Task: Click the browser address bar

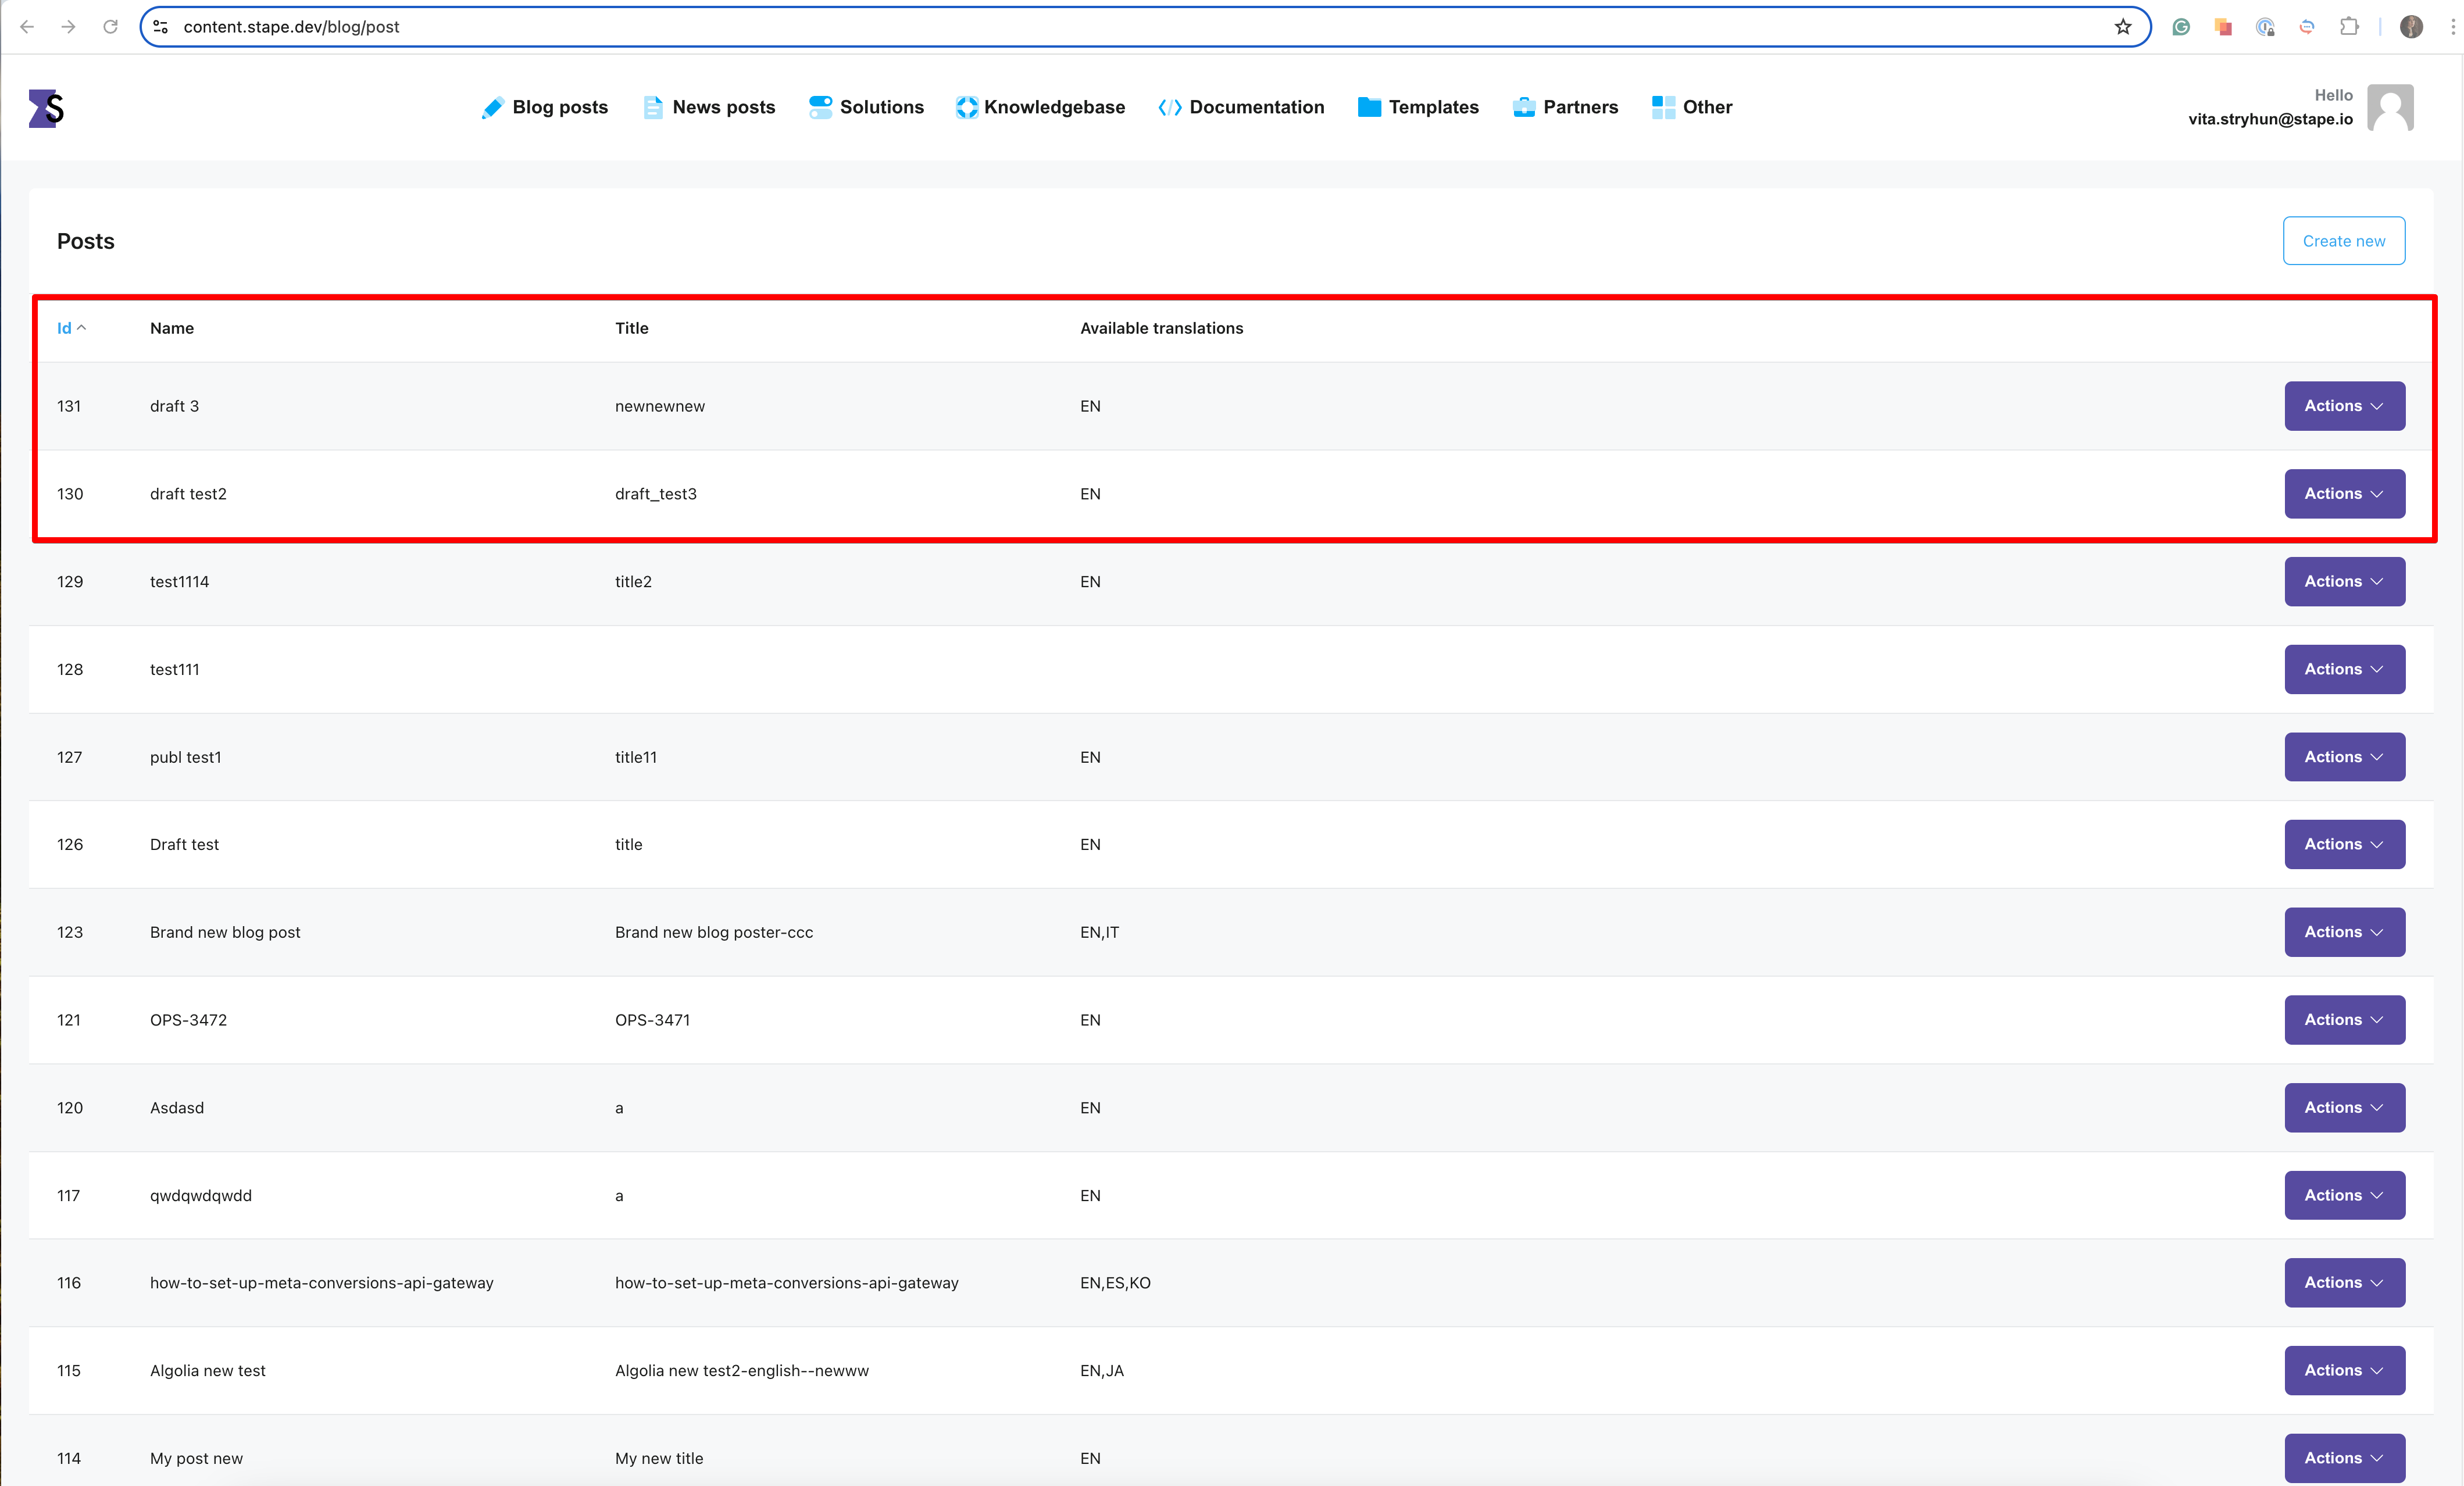Action: pyautogui.click(x=1145, y=27)
